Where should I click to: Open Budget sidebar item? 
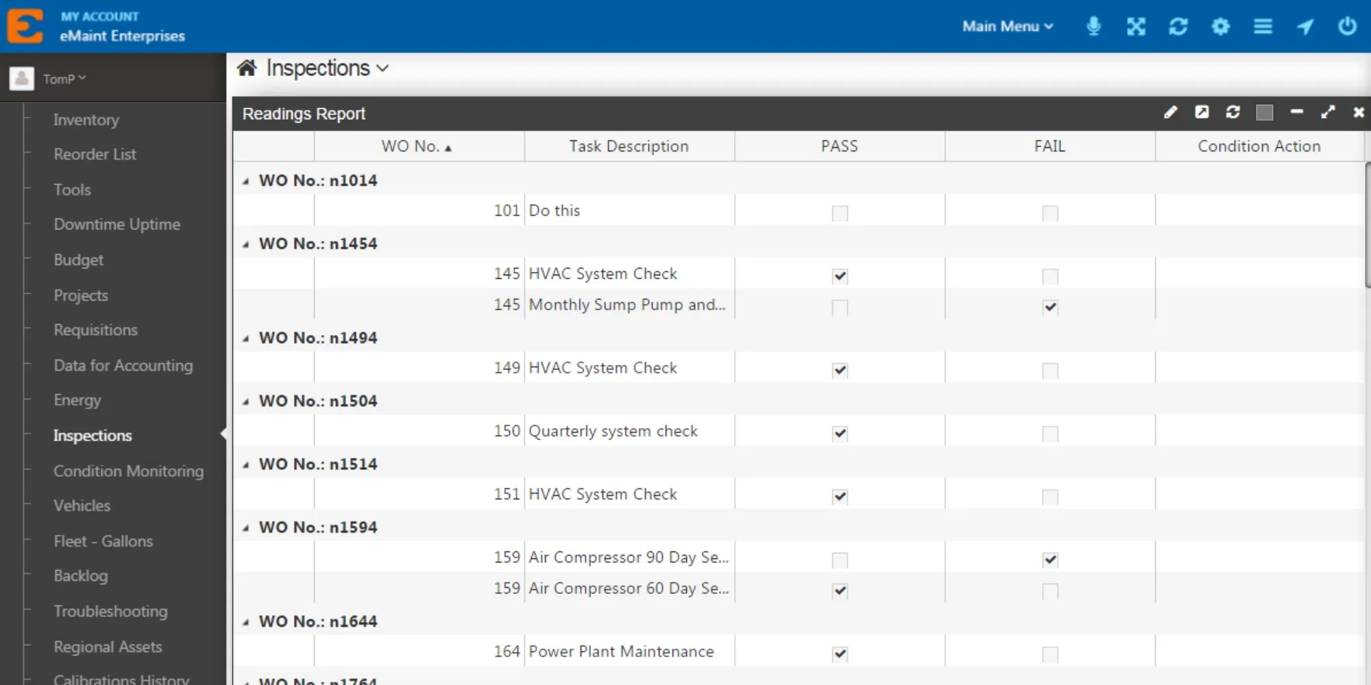(x=79, y=260)
